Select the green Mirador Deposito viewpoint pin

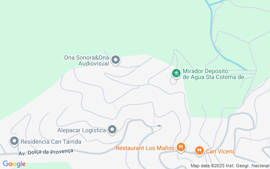coord(176,74)
